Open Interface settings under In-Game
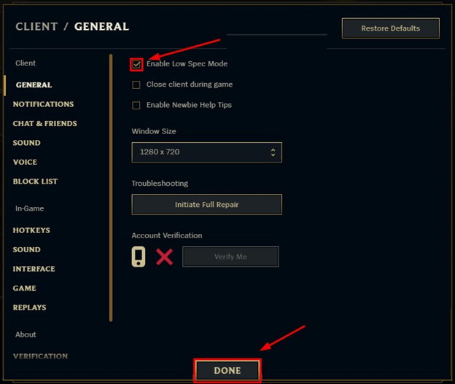Screen dimensions: 455x384 (34, 269)
